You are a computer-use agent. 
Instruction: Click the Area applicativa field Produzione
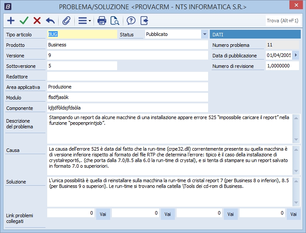128,87
